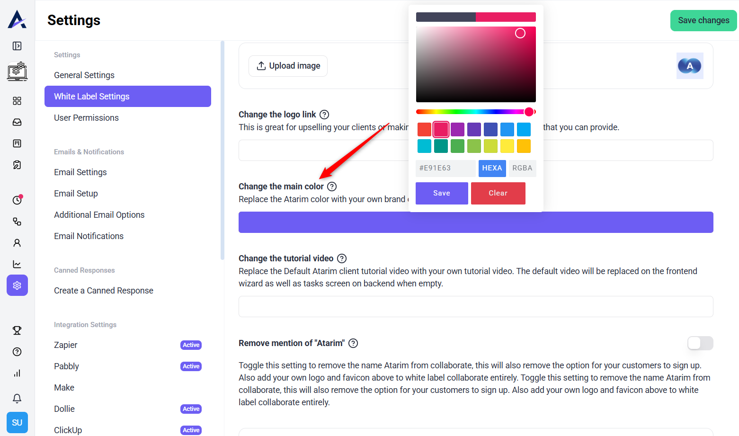The image size is (739, 436).
Task: Open the inbox icon in sidebar
Action: coord(17,122)
